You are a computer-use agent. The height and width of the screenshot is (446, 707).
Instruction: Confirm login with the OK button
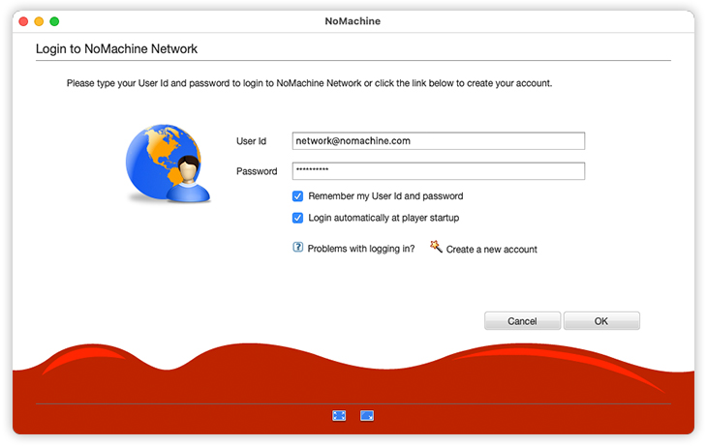[601, 321]
